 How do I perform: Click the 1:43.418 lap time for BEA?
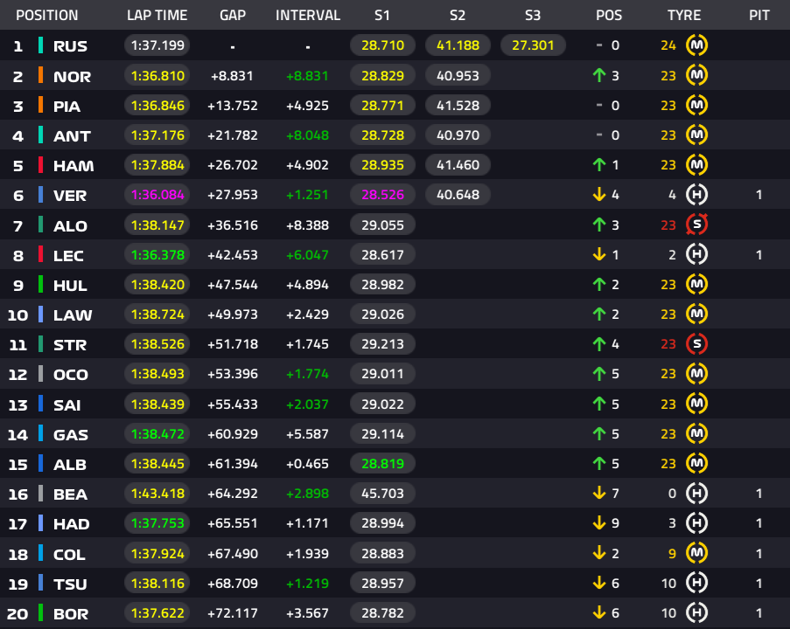click(157, 493)
